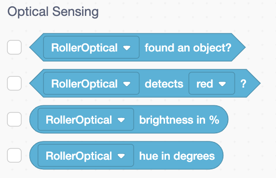The width and height of the screenshot is (276, 178).
Task: Select the 'detects' text on boolean block
Action: [x=164, y=84]
